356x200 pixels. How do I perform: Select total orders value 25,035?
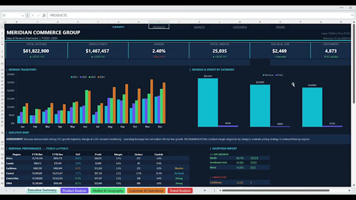(219, 51)
